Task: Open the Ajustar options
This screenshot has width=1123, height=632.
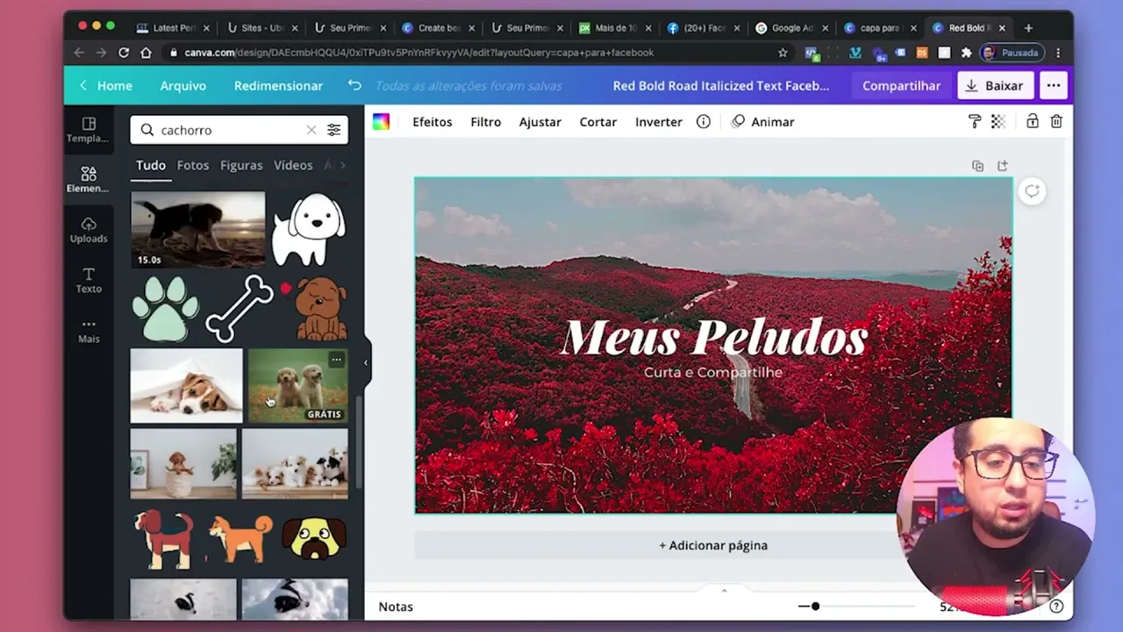Action: [x=540, y=122]
